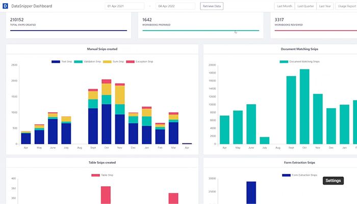The image size is (357, 204).
Task: Click the Workbooks Prepared card
Action: 200,24
